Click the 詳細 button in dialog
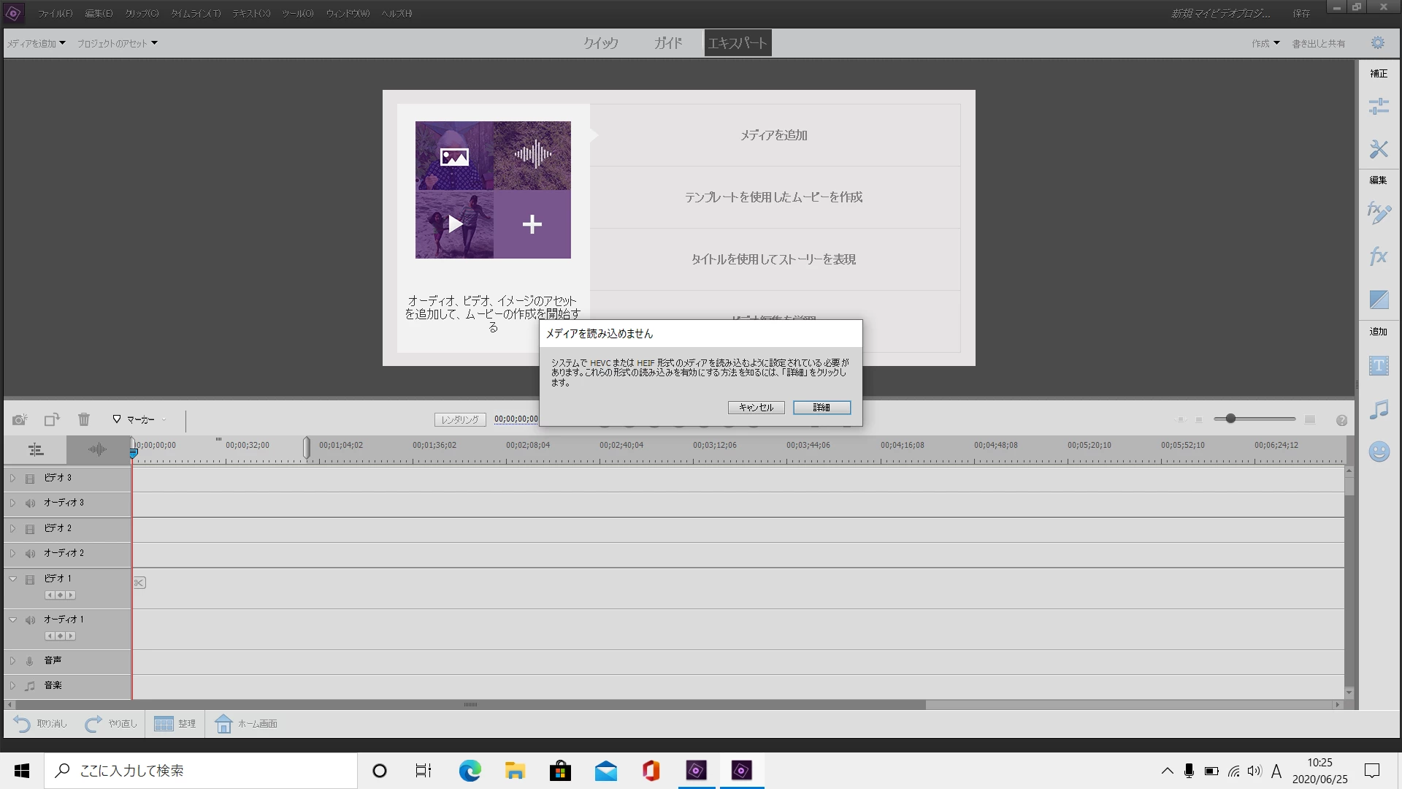Screen dimensions: 1402x789 pyautogui.click(x=821, y=408)
